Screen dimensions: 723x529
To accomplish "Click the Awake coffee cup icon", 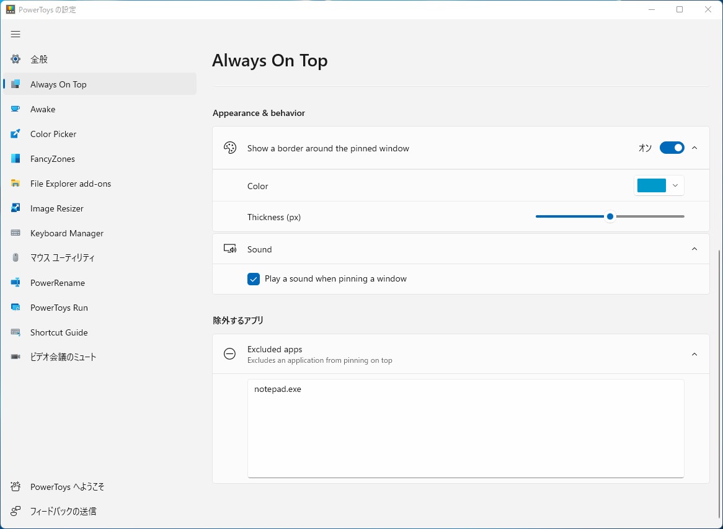I will click(x=16, y=109).
